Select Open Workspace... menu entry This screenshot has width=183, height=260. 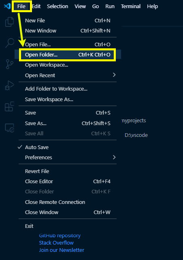point(68,65)
